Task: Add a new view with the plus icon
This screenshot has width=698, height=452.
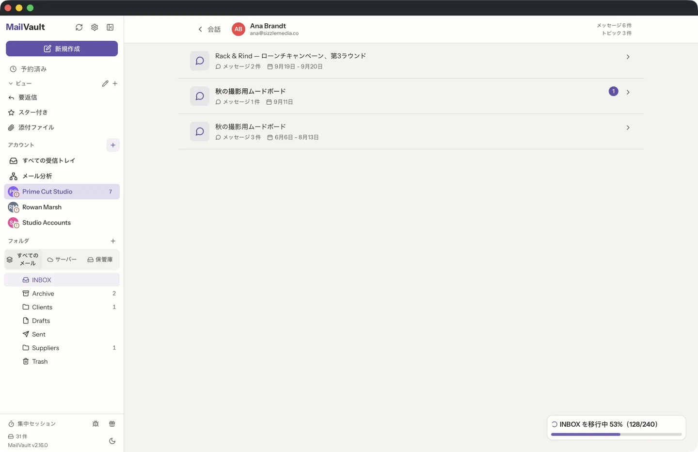Action: pyautogui.click(x=115, y=83)
